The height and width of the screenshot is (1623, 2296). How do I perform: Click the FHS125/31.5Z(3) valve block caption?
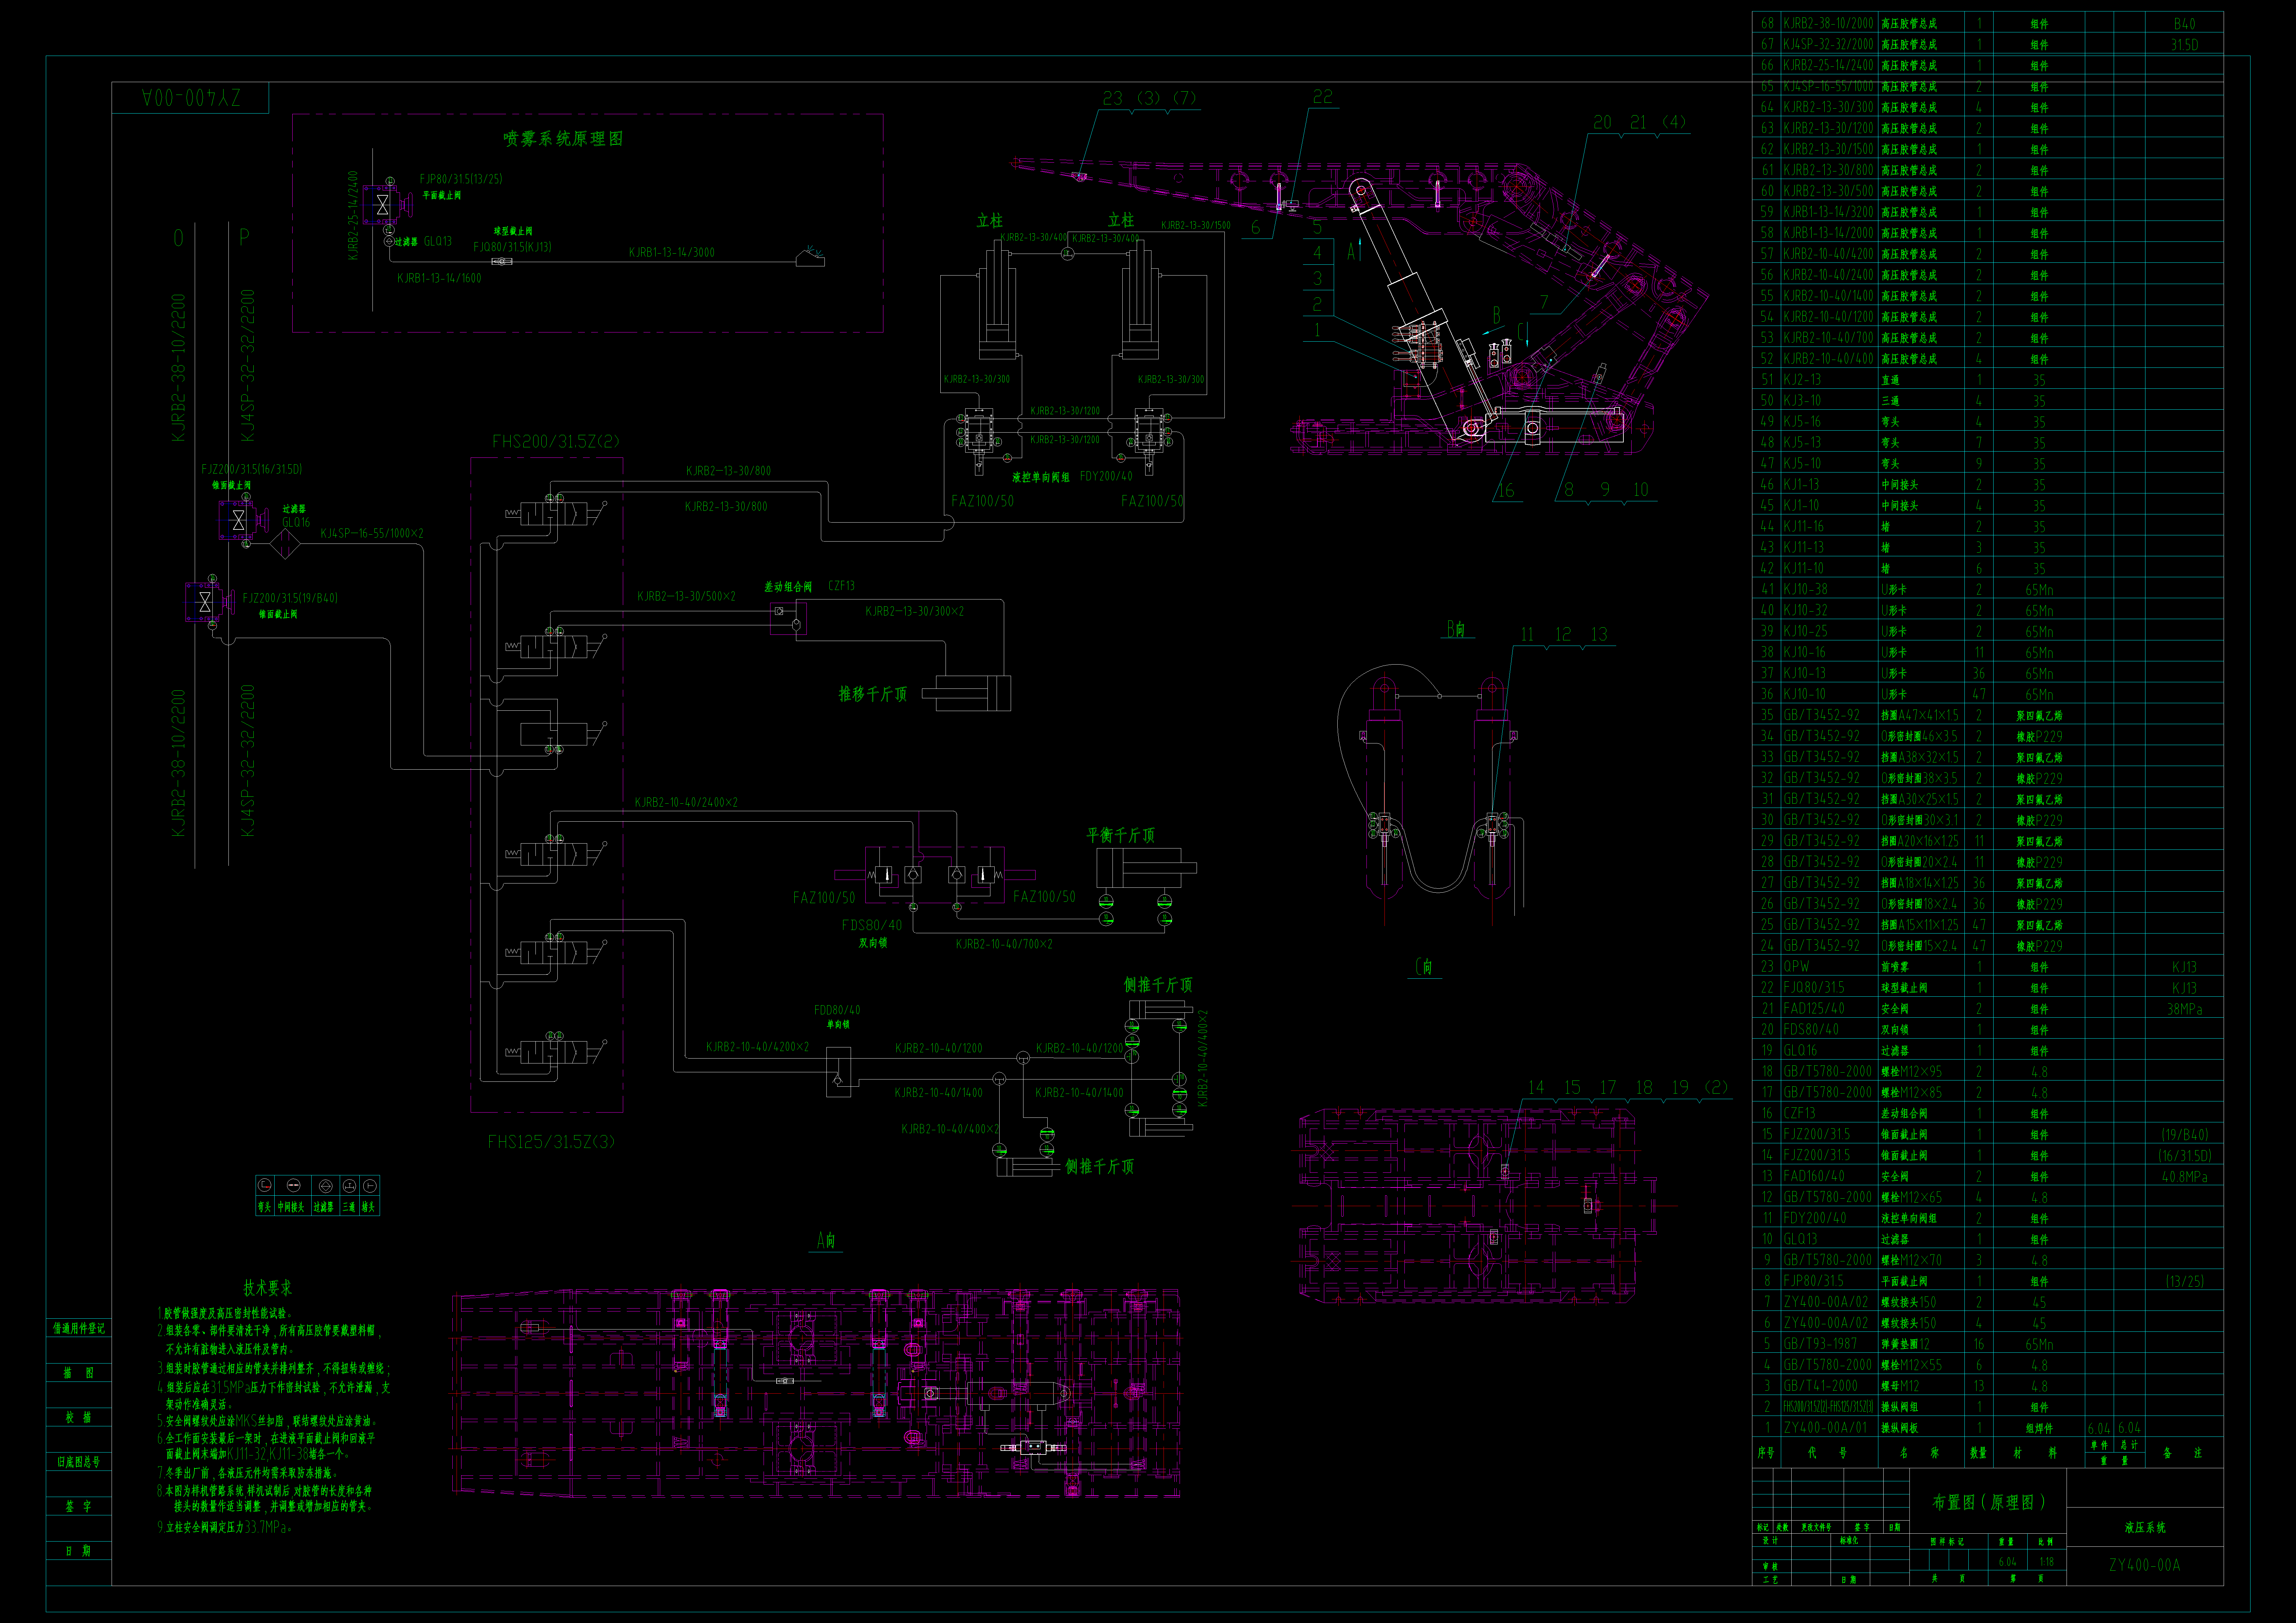pyautogui.click(x=551, y=1142)
